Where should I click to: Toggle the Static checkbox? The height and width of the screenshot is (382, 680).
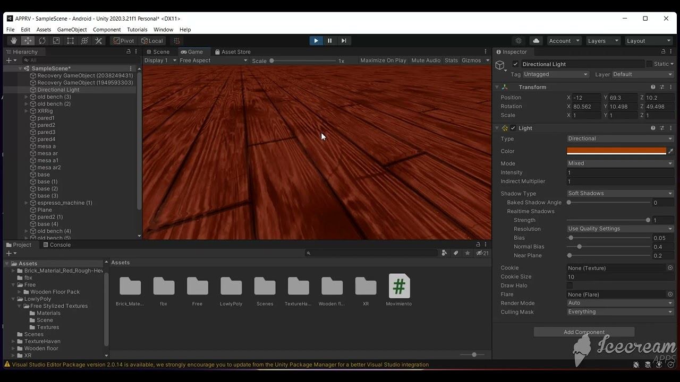tap(649, 64)
